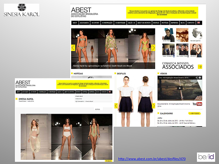Click ABEST nav item on the large page
This screenshot has width=219, height=164.
coord(75,23)
